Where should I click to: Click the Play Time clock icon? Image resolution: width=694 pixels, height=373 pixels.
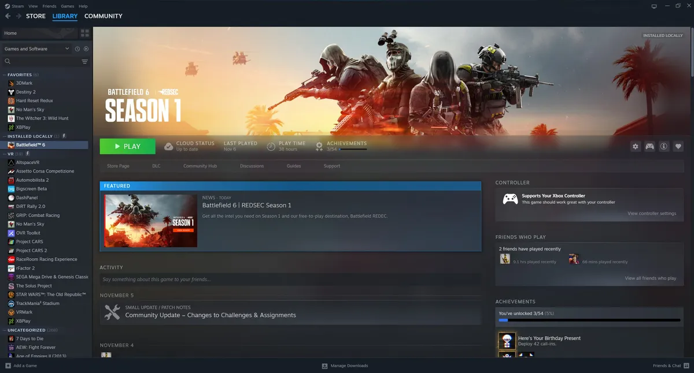pos(271,147)
